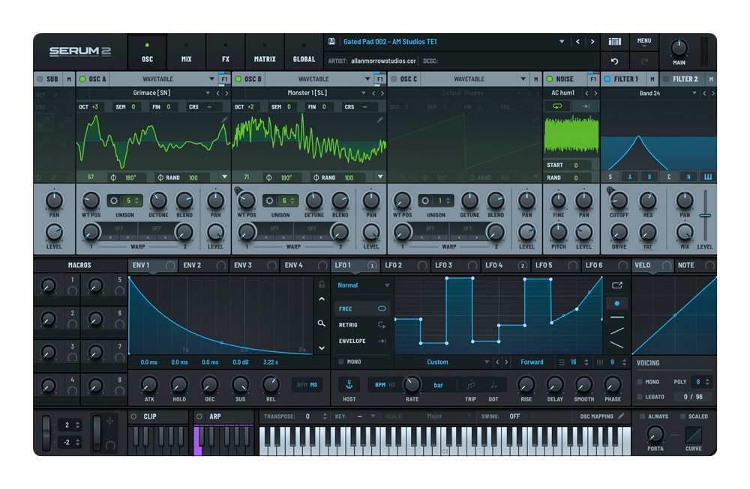Enable the SUB oscillator

[x=40, y=79]
